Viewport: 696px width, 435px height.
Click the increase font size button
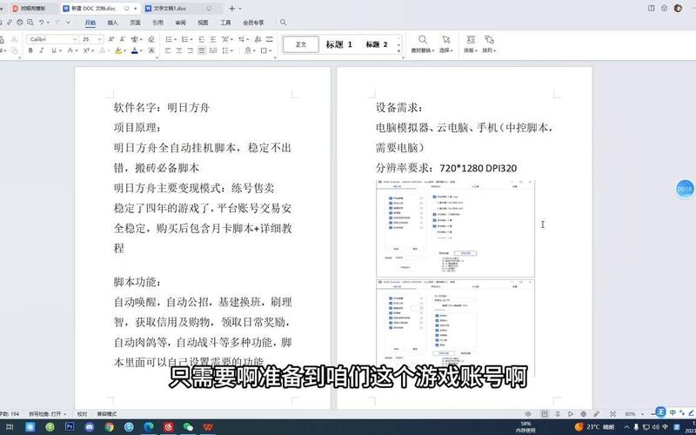coord(111,39)
